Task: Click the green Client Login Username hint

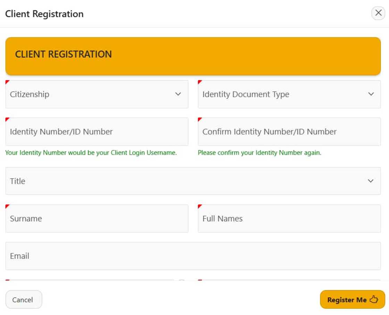Action: click(91, 153)
